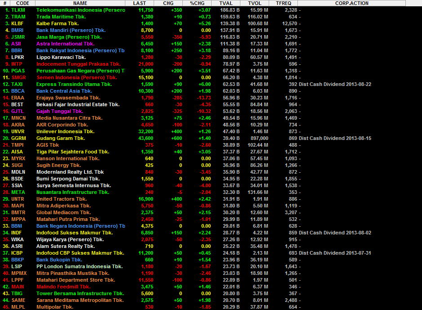Click LPPF stock code
The image size is (422, 310).
tap(17, 280)
